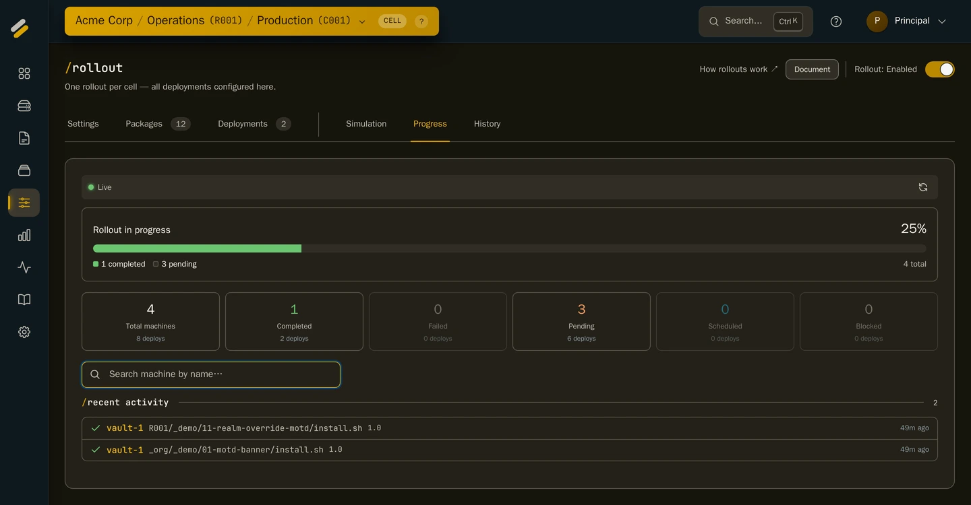The height and width of the screenshot is (505, 971).
Task: Open the How rollouts work link
Action: tap(738, 69)
